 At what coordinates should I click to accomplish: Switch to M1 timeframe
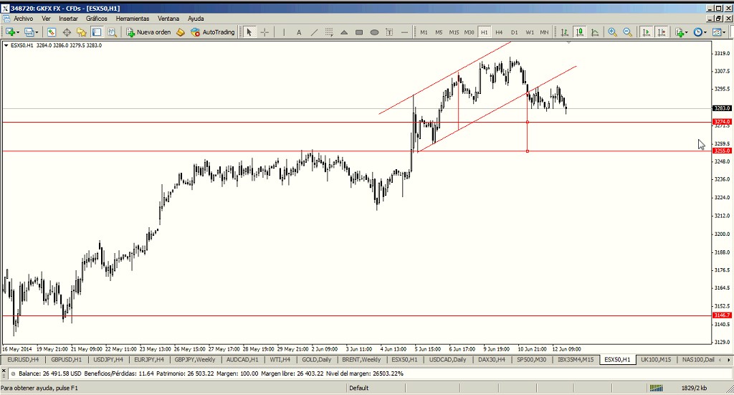(x=424, y=32)
